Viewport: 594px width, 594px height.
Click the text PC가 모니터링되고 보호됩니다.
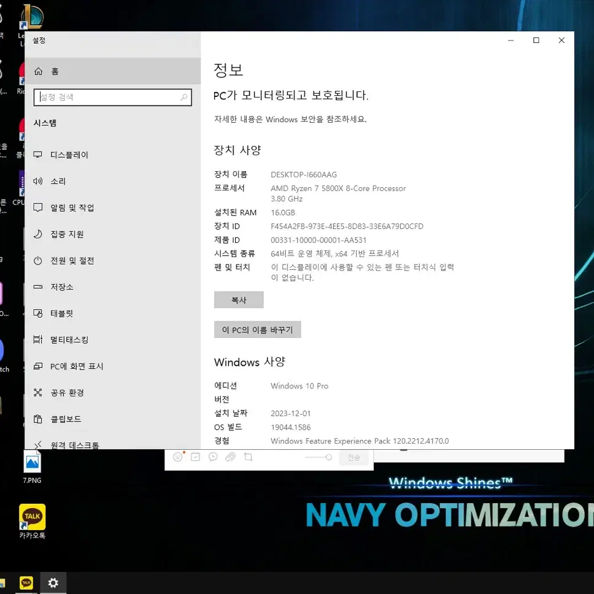tap(291, 95)
